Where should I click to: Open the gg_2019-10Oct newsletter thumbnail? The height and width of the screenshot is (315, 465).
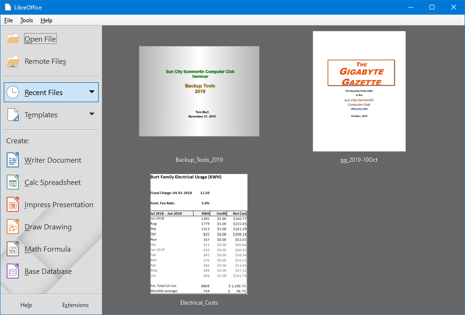tap(359, 91)
